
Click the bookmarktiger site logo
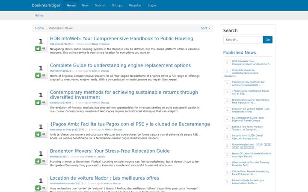(46, 5)
